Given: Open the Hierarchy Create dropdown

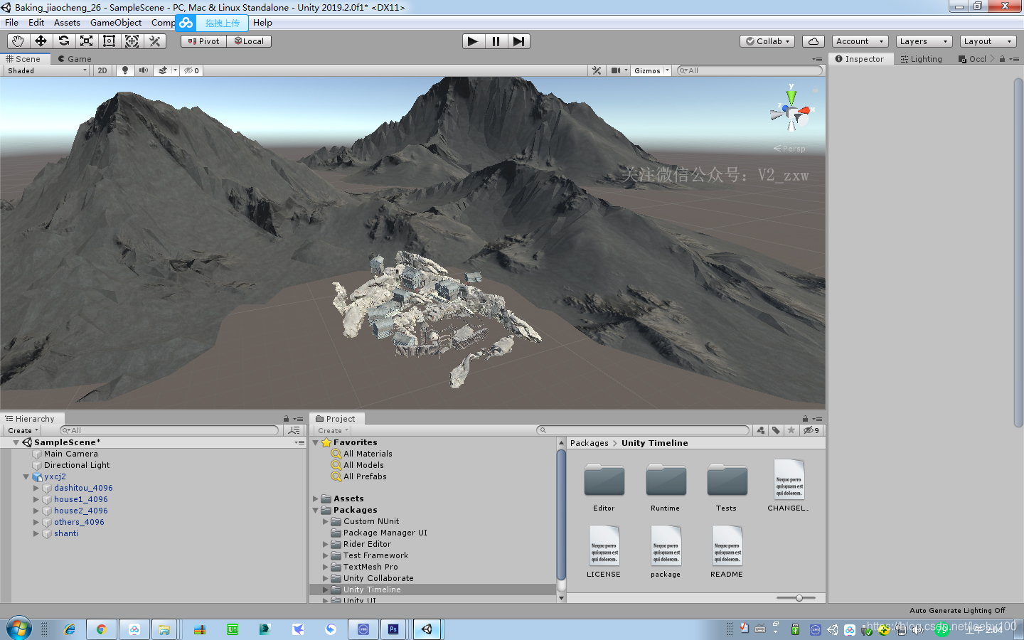Looking at the screenshot, I should click(x=23, y=430).
